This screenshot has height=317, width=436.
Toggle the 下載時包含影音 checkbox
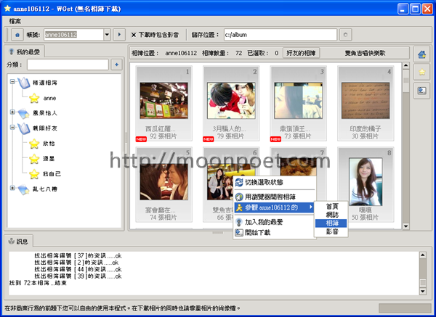pos(134,35)
